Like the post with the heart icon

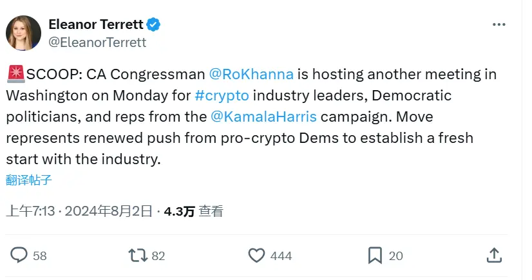pyautogui.click(x=257, y=256)
